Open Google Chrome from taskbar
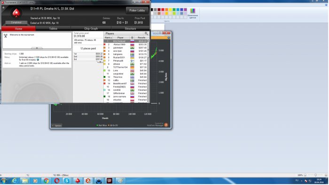The image size is (329, 185). coord(46,181)
